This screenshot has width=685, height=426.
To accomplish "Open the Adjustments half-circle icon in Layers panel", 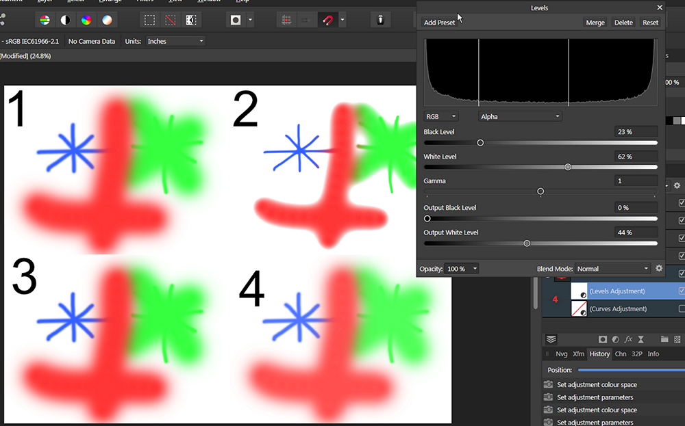I will coord(616,339).
